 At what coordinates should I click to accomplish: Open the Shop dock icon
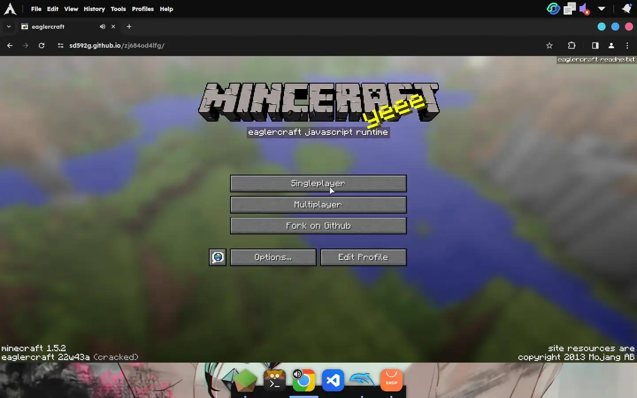[x=391, y=380]
